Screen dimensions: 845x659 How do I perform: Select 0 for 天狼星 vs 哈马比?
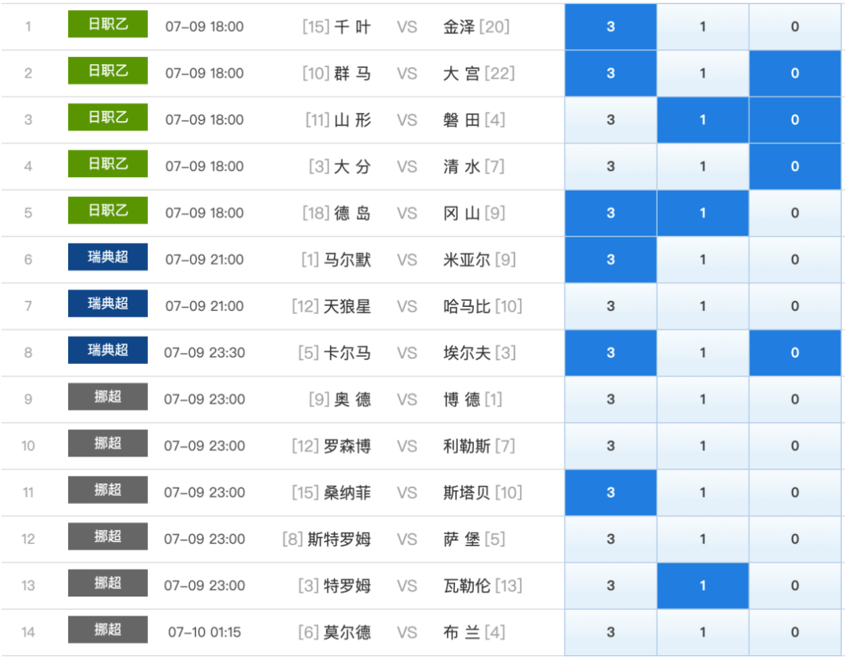click(795, 306)
